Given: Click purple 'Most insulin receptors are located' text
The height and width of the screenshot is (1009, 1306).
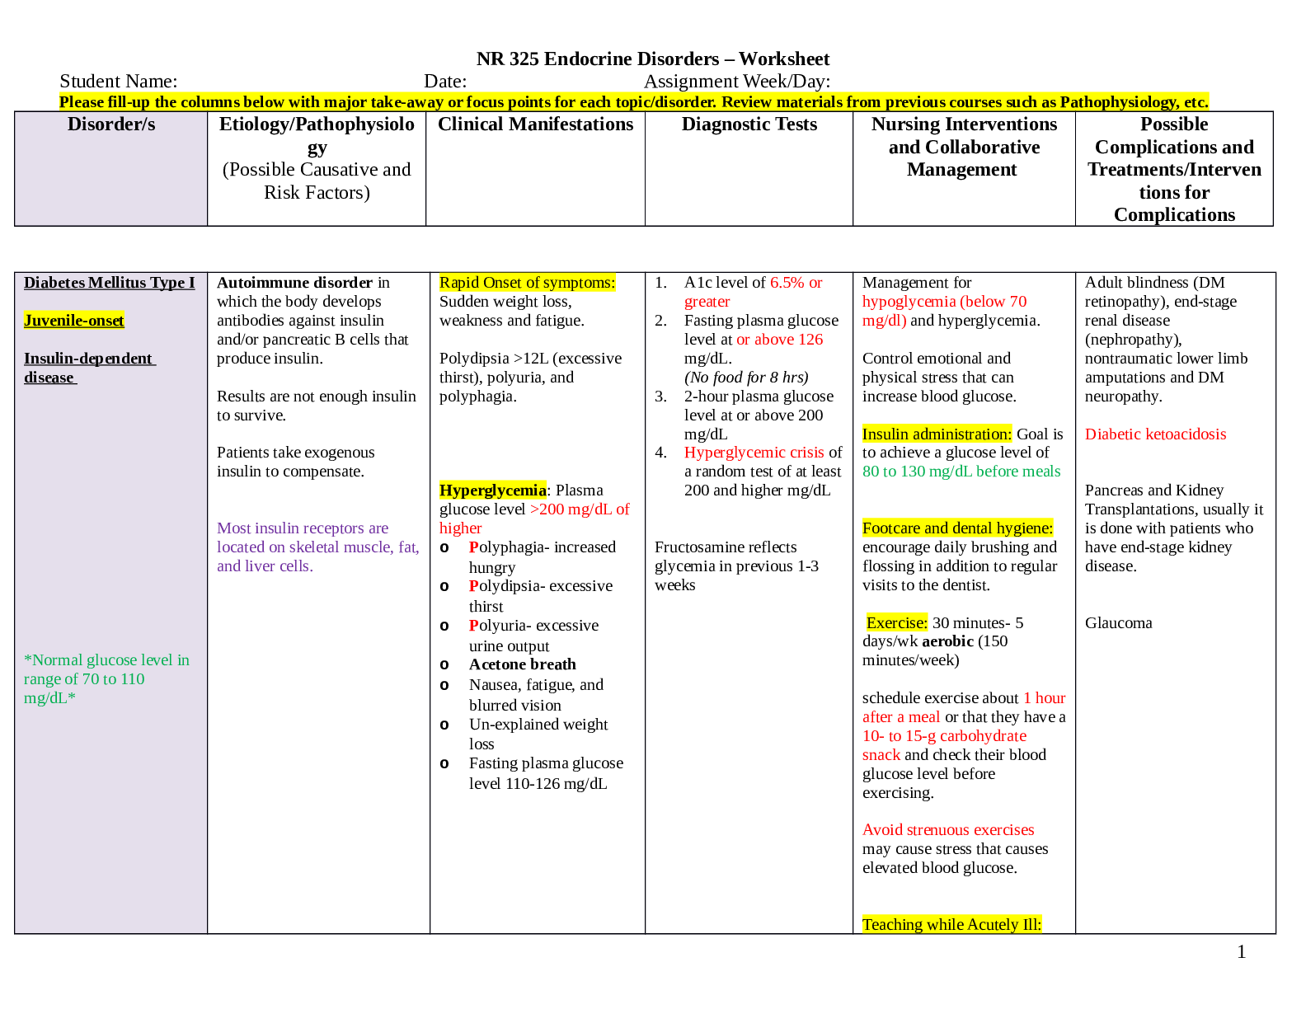Looking at the screenshot, I should [318, 547].
